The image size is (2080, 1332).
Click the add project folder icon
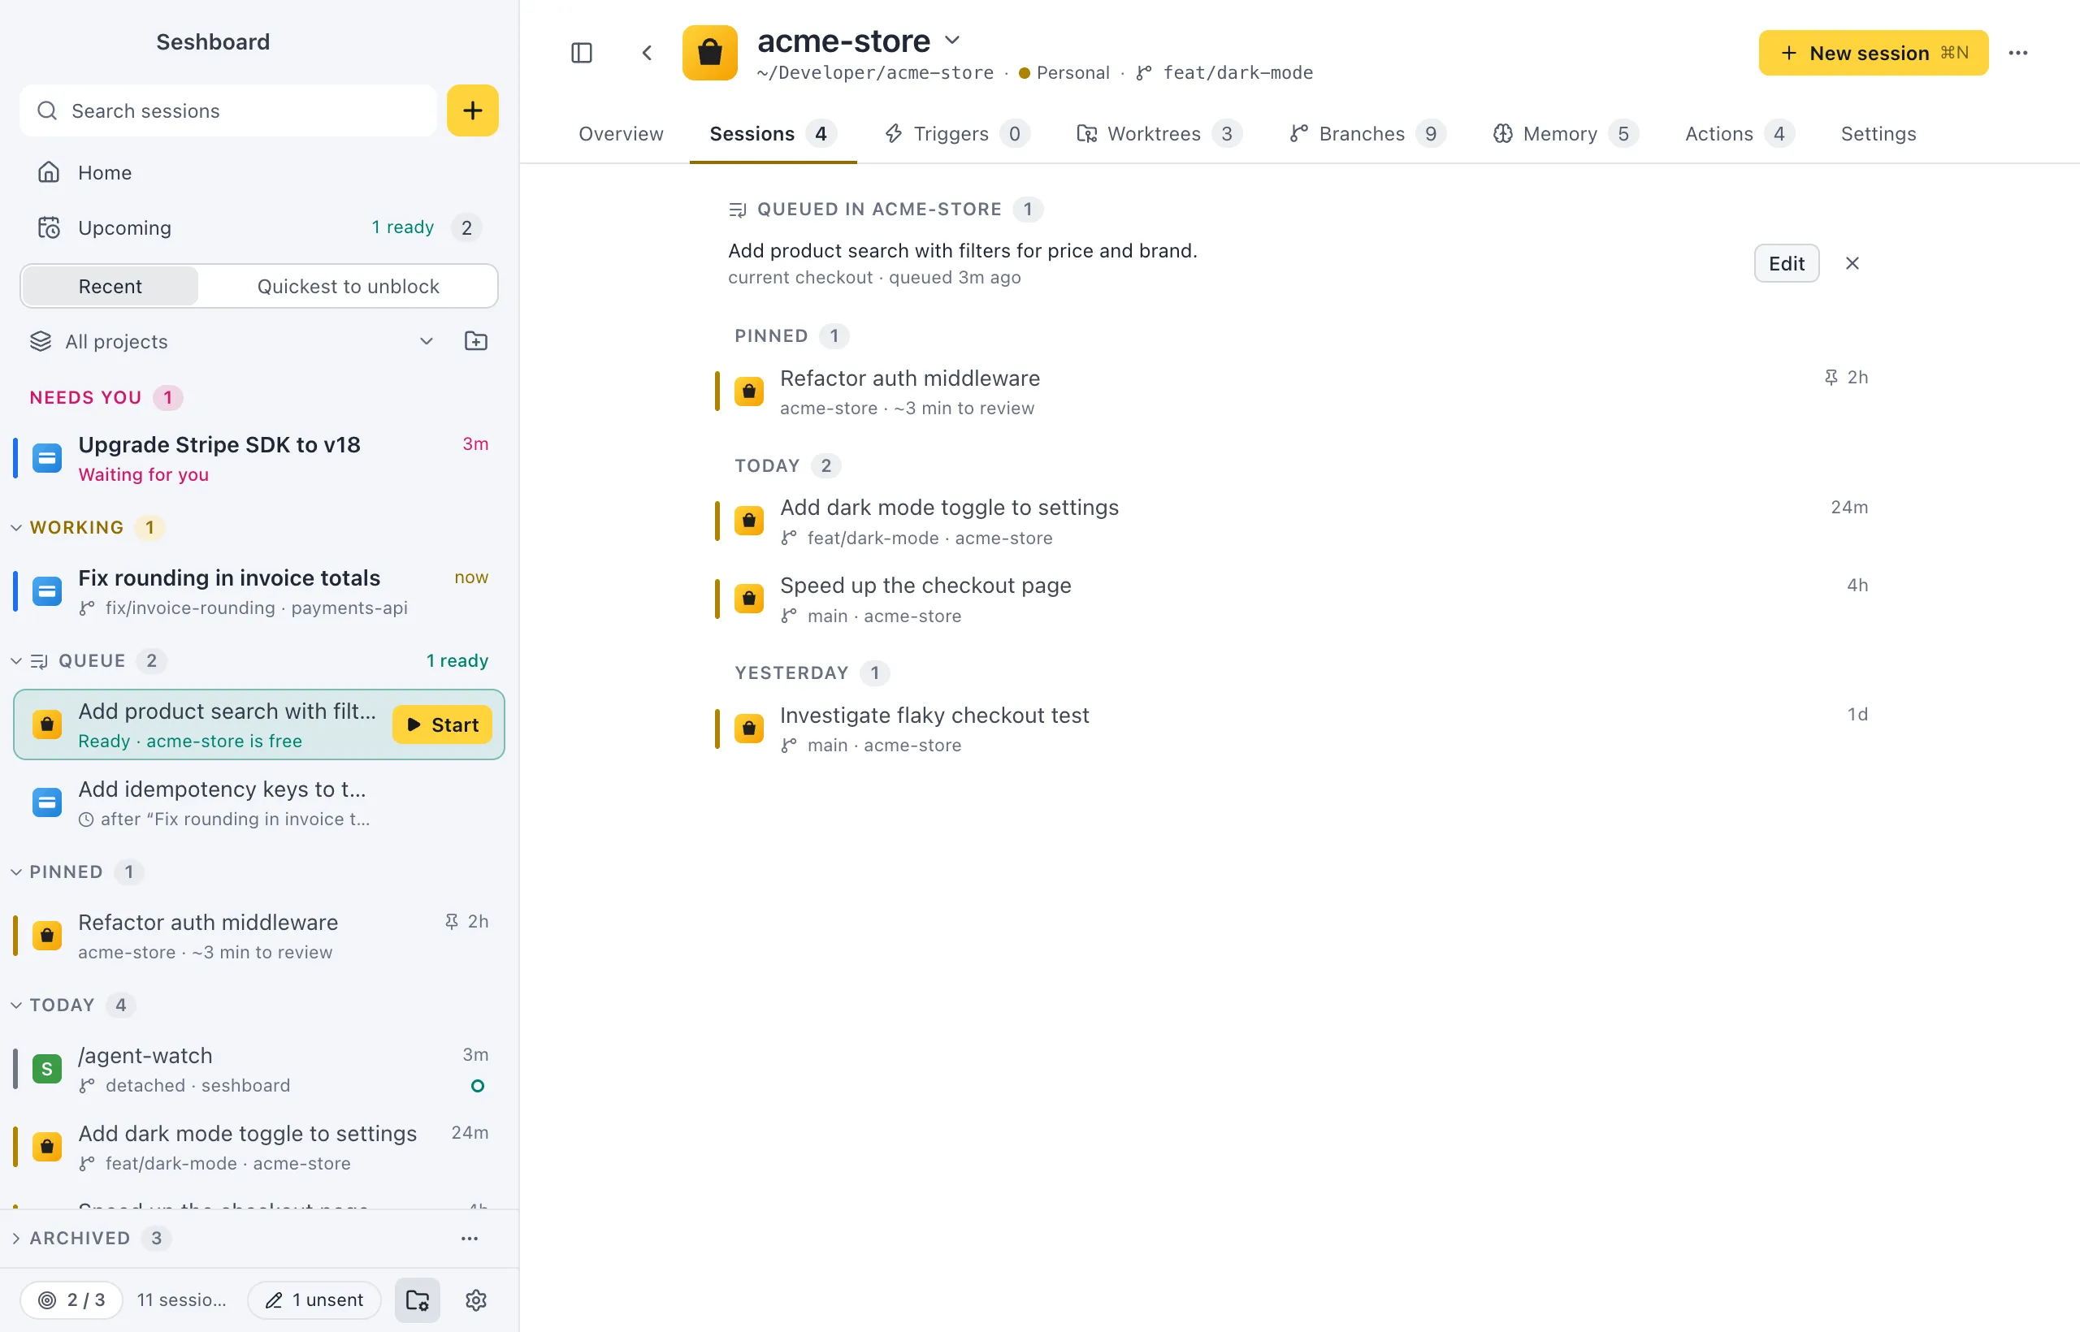pos(475,341)
